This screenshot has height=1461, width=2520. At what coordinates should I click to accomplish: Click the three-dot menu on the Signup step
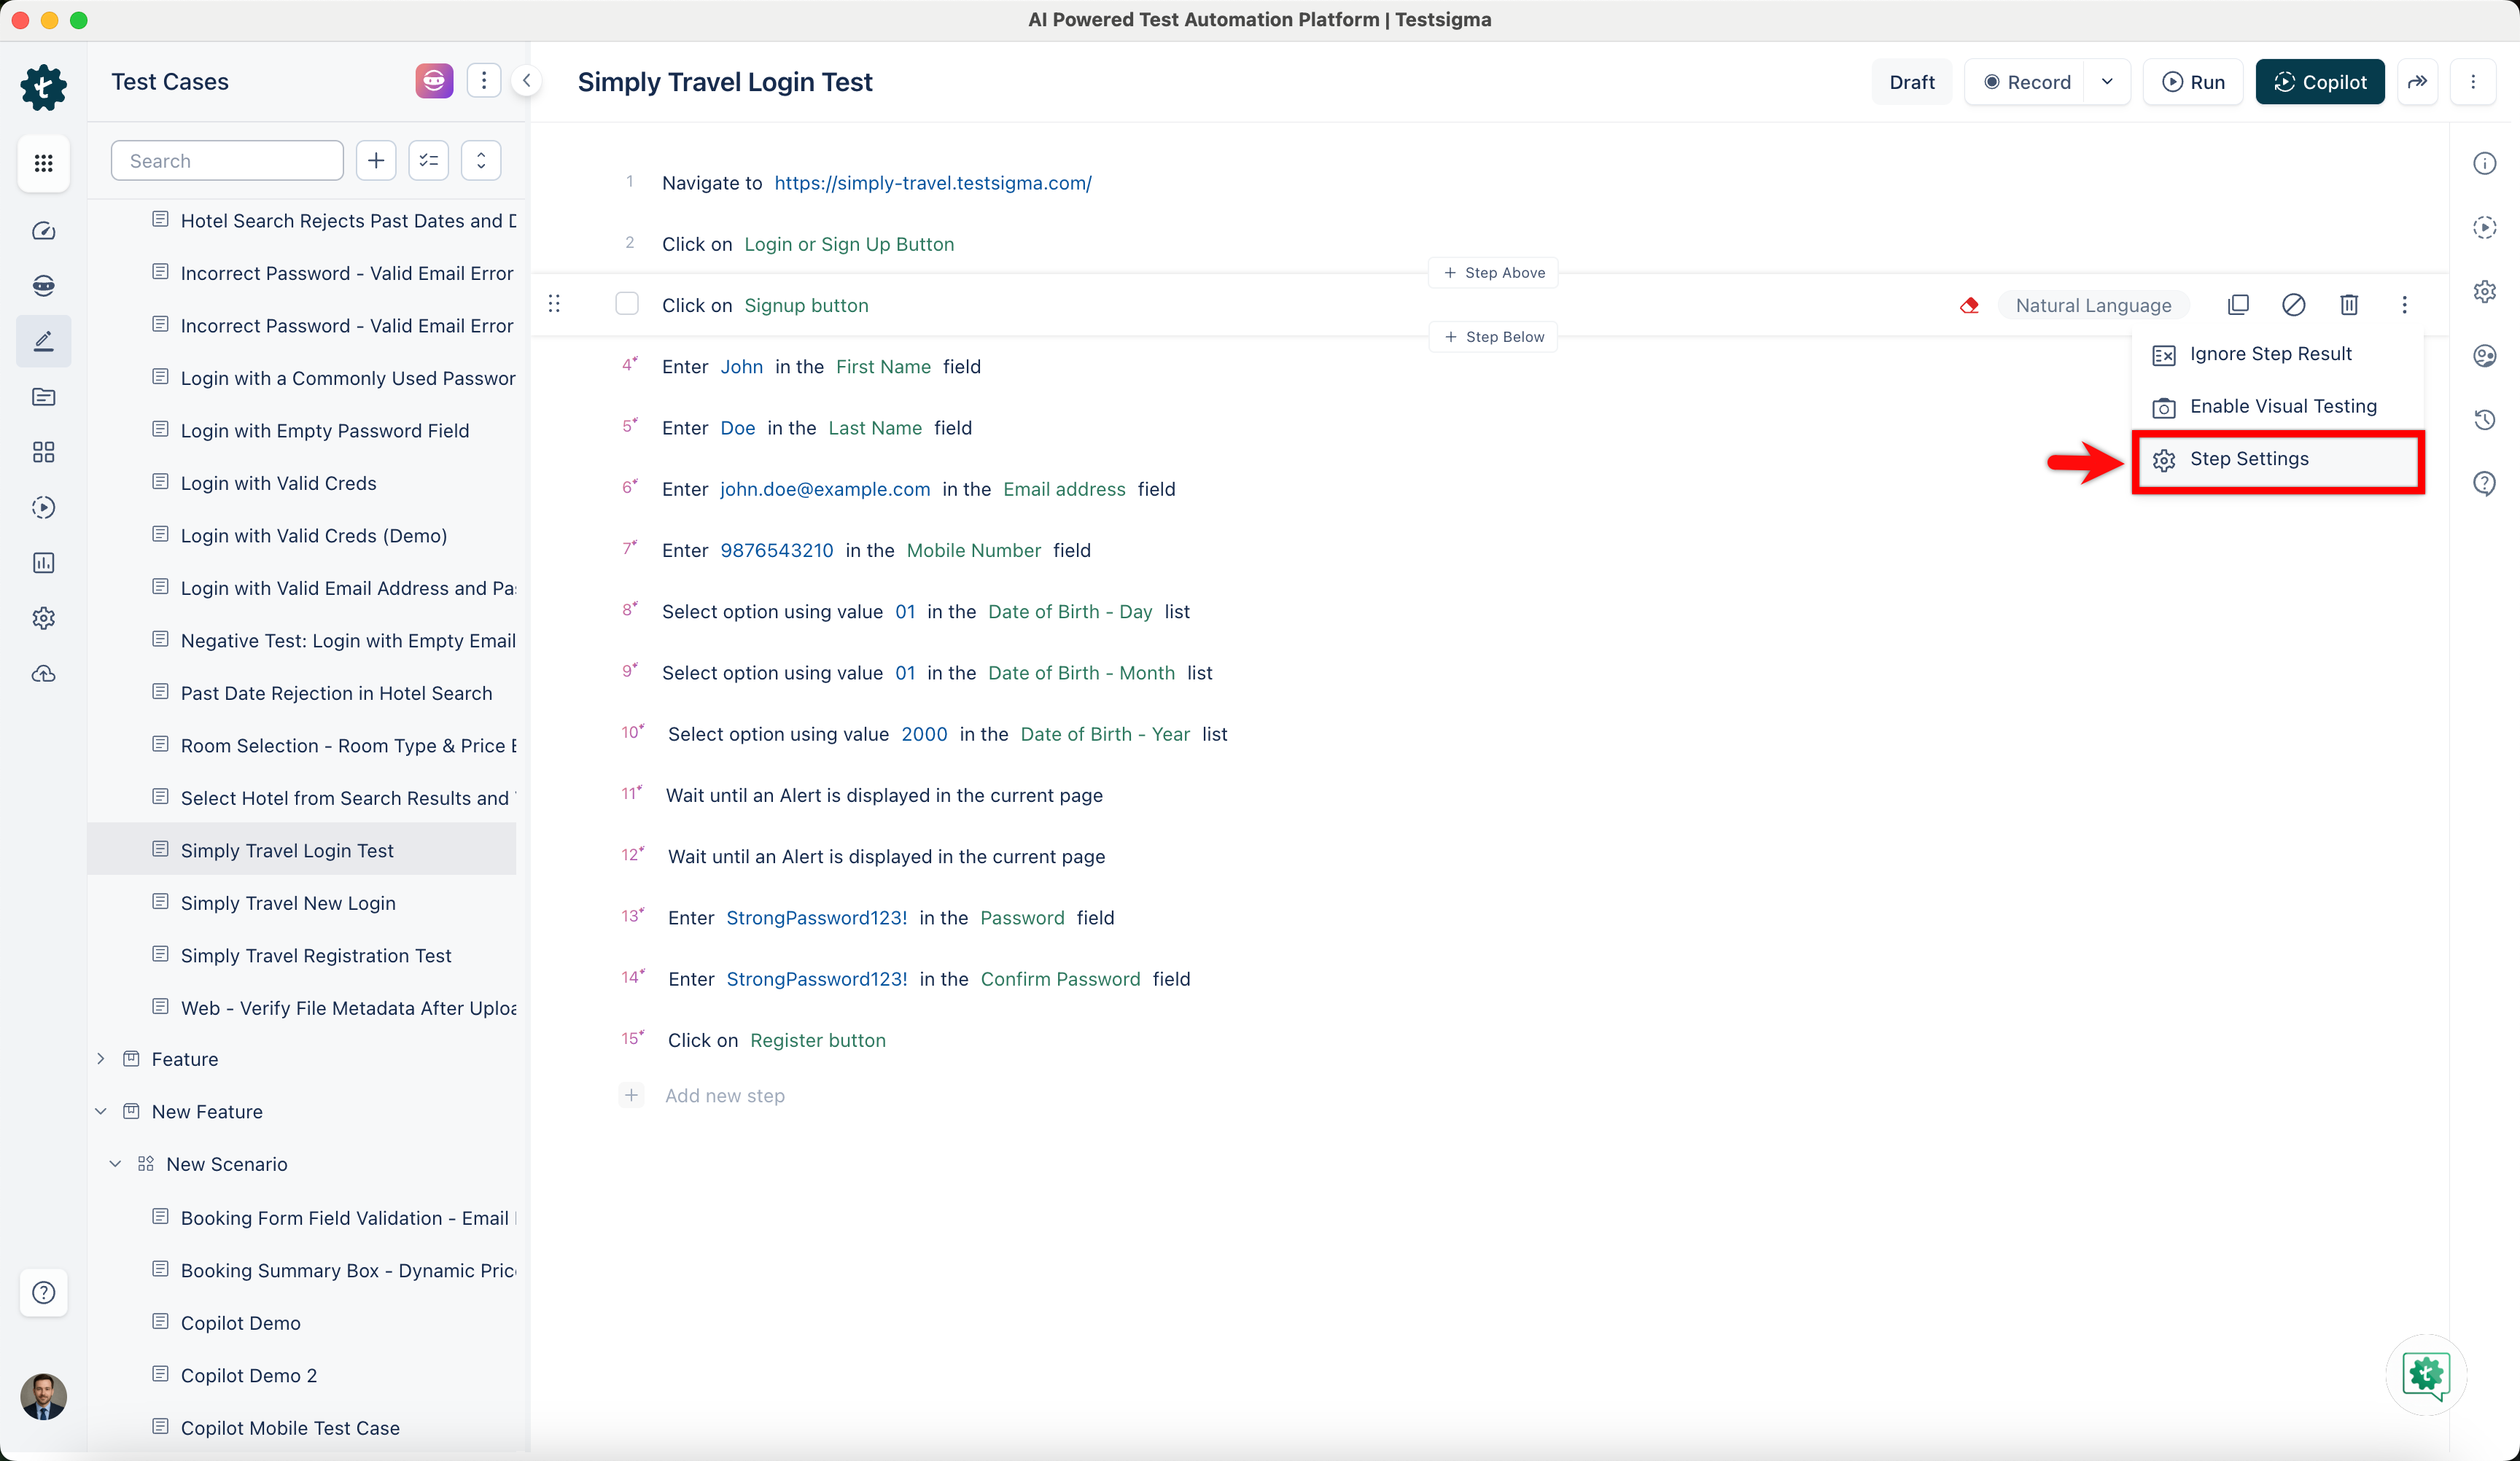(x=2404, y=305)
